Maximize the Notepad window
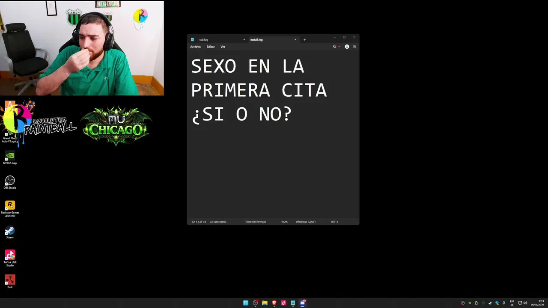 (344, 37)
